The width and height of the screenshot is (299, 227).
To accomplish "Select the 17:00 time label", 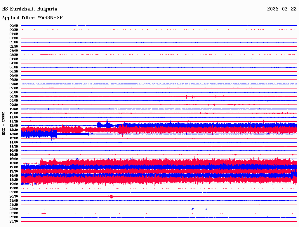I will tap(14, 167).
